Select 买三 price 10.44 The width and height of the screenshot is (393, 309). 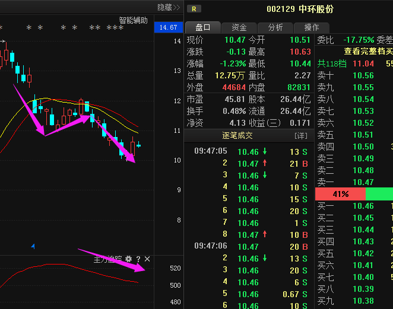pyautogui.click(x=363, y=230)
